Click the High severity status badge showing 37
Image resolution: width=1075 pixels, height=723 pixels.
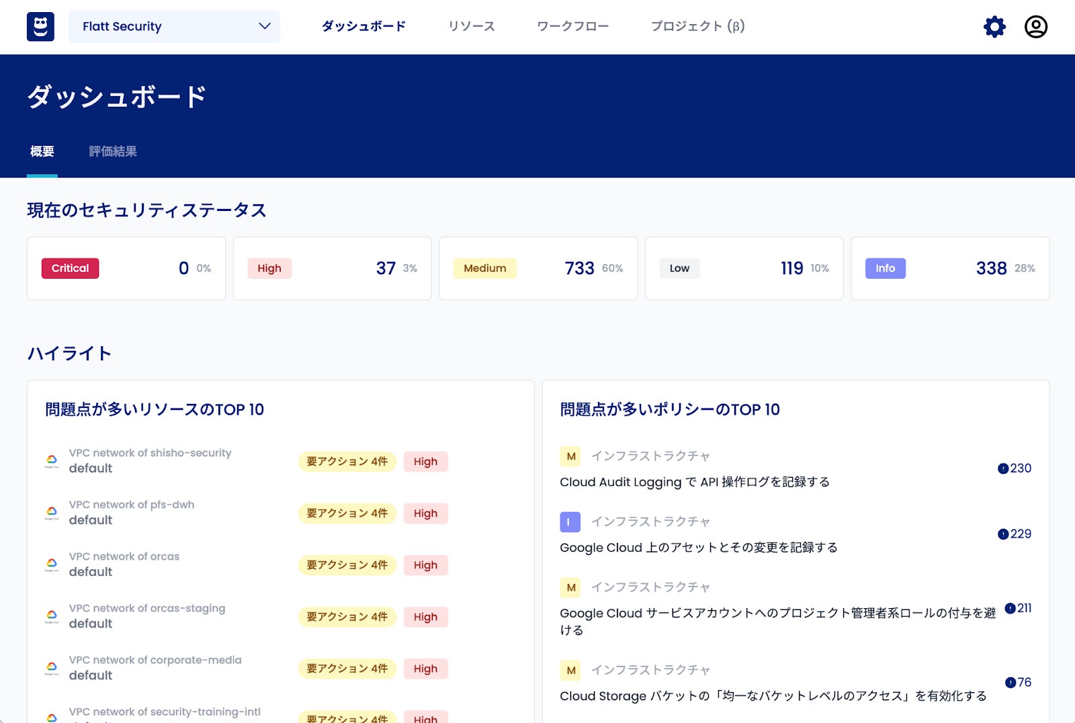(x=269, y=268)
